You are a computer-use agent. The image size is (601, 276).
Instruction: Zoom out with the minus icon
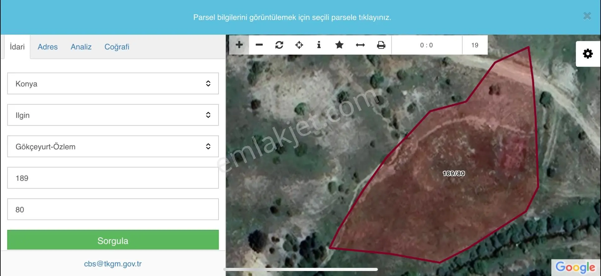click(259, 45)
